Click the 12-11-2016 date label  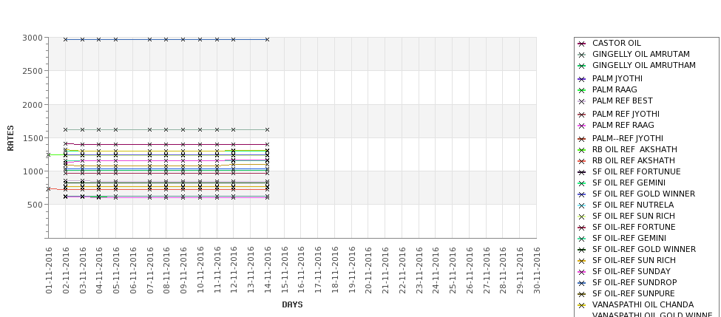click(x=234, y=270)
